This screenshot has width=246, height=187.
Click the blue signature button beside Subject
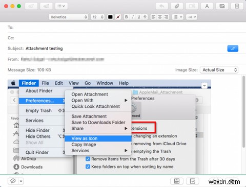click(233, 49)
